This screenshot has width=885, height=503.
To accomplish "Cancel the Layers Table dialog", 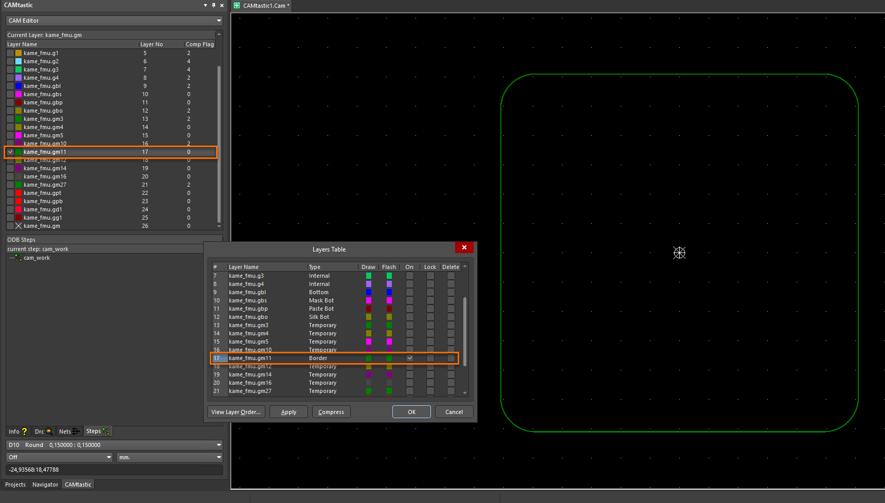I will (454, 412).
